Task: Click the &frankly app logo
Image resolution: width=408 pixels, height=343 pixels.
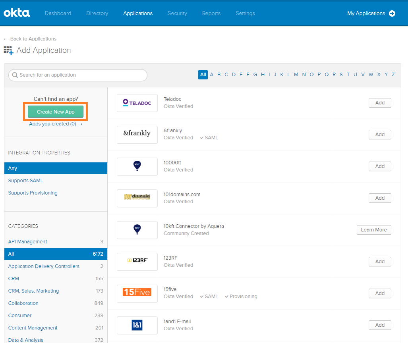Action: [137, 135]
